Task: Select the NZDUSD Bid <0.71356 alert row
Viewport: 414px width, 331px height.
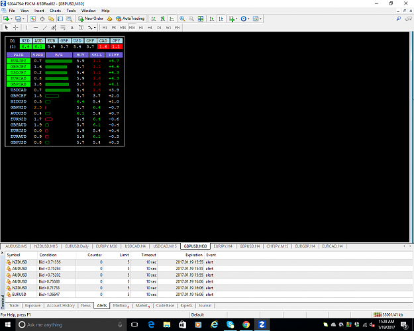Action: [209, 262]
